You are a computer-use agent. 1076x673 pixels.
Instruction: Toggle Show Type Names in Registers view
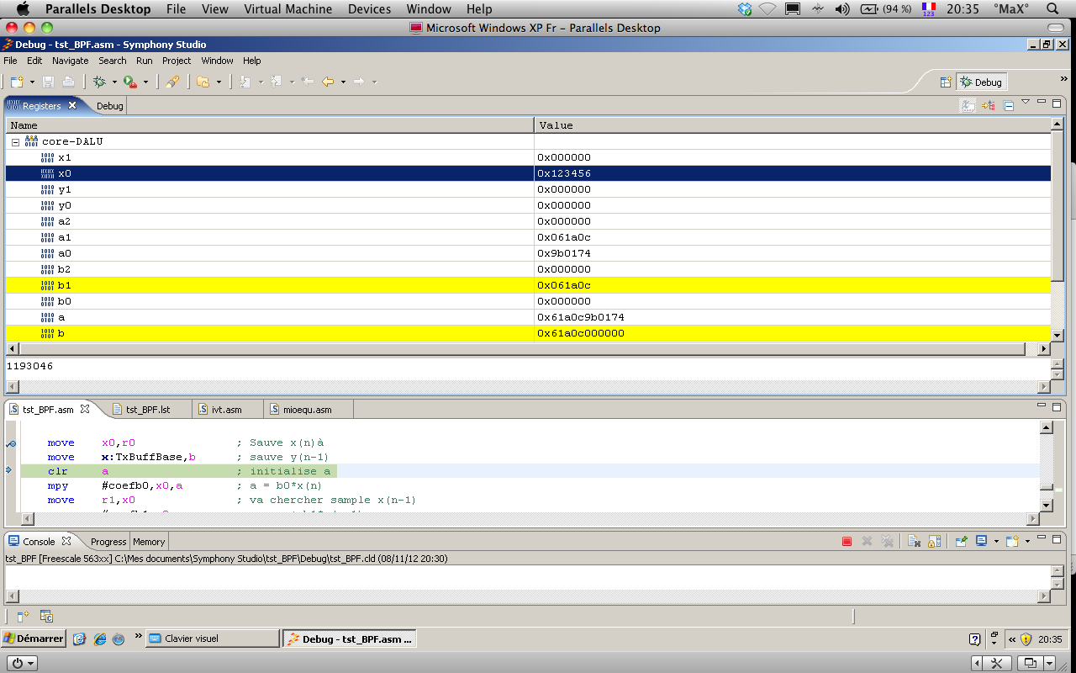pos(968,105)
